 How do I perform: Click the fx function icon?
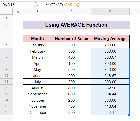(36, 5)
